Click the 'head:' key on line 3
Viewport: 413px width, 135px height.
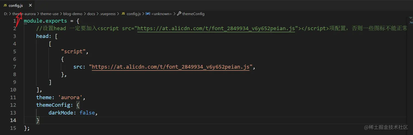coord(44,36)
